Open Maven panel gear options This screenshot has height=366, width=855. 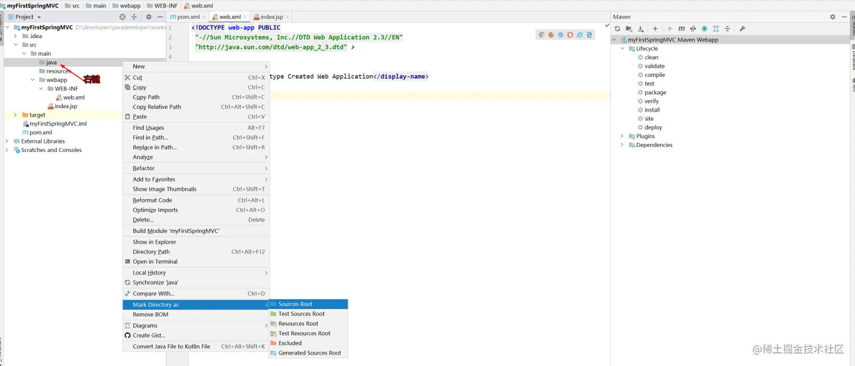(x=833, y=17)
